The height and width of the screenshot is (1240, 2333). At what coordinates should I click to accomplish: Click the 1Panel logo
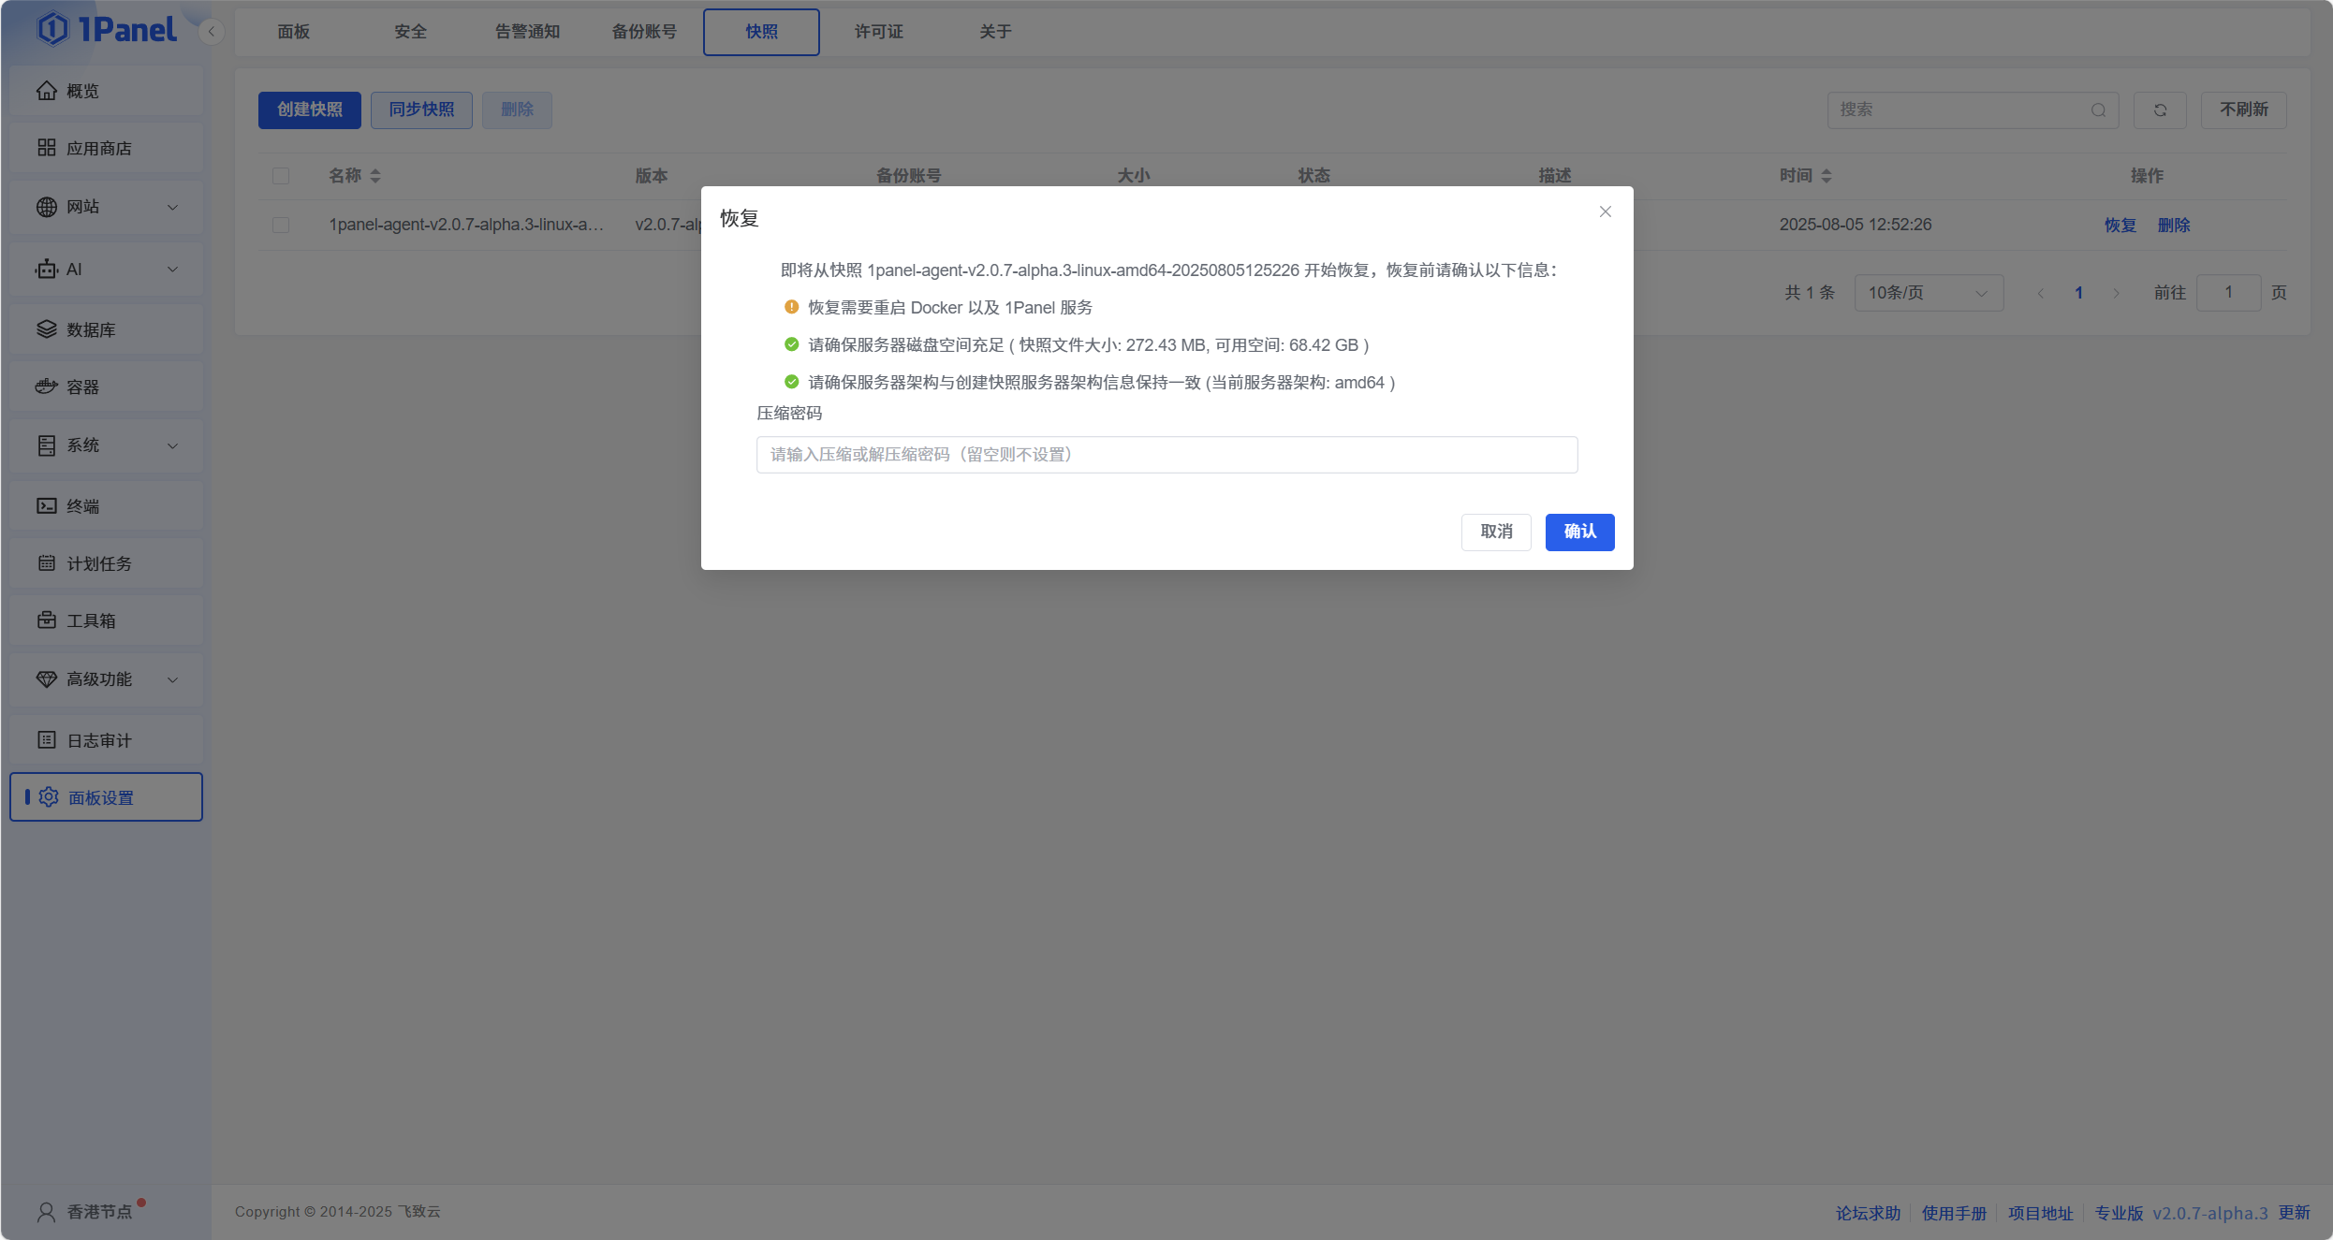point(107,29)
